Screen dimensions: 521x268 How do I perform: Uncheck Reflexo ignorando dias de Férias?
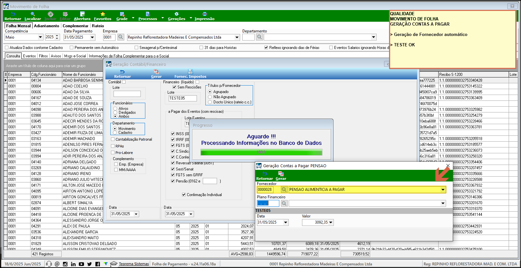coord(266,48)
